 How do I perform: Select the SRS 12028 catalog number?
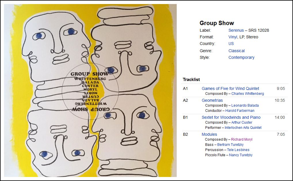259,30
